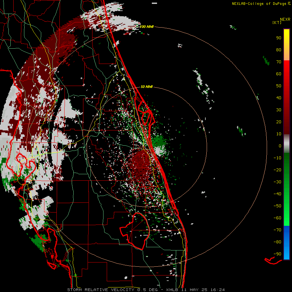Click the 100 NMI range ring label
Image resolution: width=292 pixels, height=292 pixels.
click(147, 27)
